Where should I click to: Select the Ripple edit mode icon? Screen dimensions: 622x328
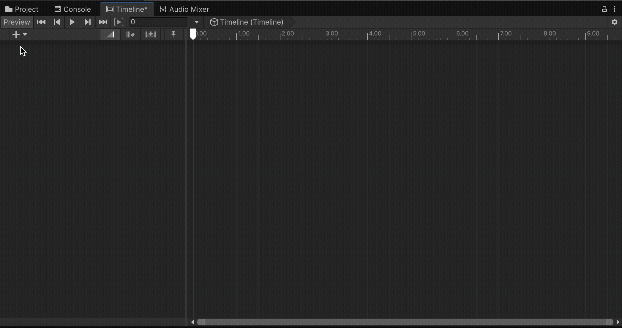130,34
